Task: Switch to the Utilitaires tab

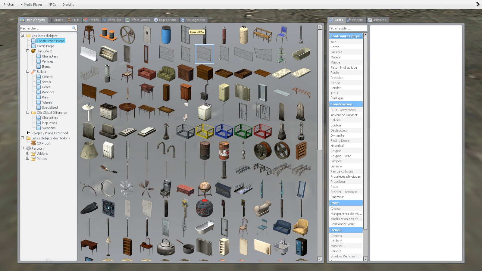Action: [x=377, y=20]
